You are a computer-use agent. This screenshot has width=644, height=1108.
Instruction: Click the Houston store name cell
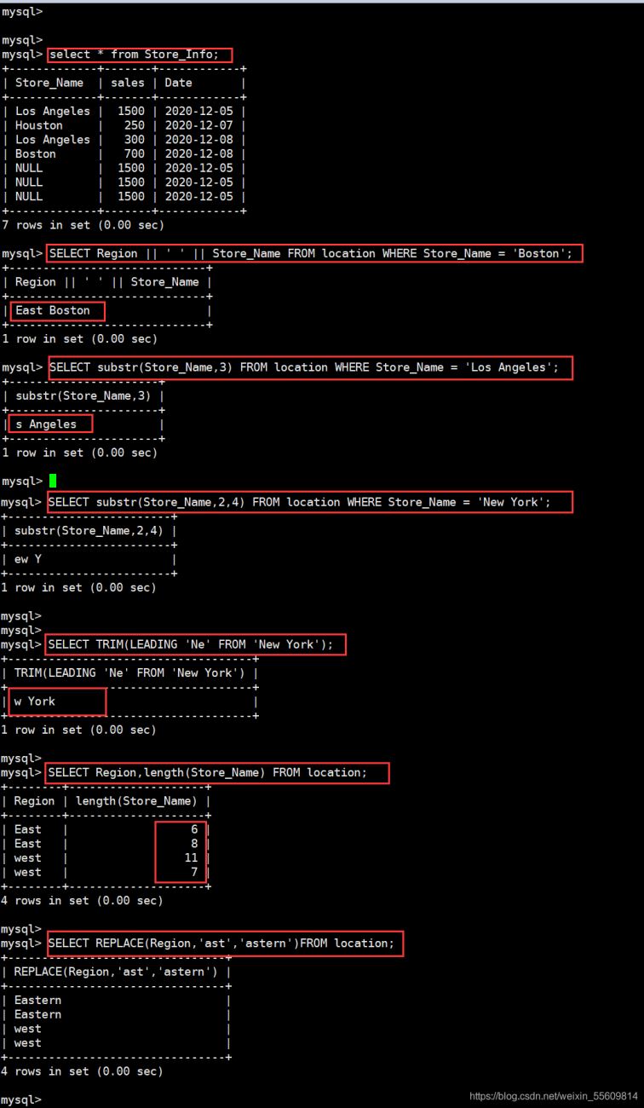tap(39, 125)
